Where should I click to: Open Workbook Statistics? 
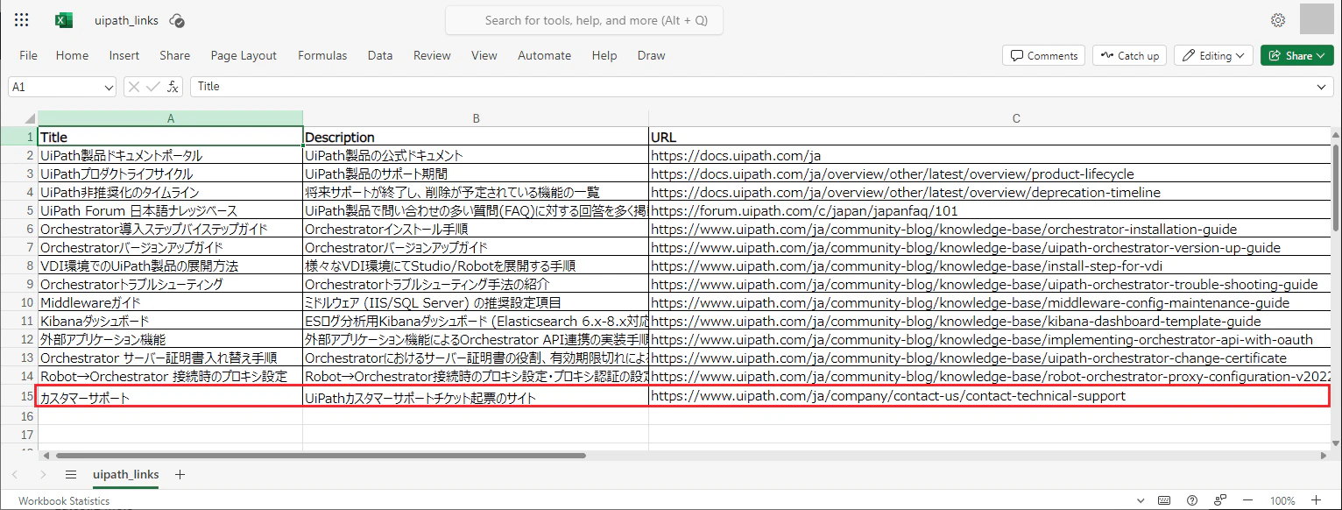tap(64, 500)
